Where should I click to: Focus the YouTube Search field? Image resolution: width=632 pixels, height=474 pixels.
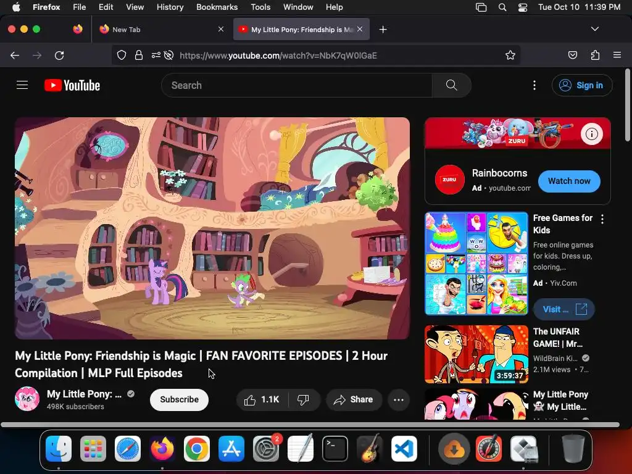297,85
